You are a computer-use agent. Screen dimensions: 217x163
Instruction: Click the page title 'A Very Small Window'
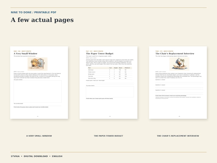pos(25,54)
